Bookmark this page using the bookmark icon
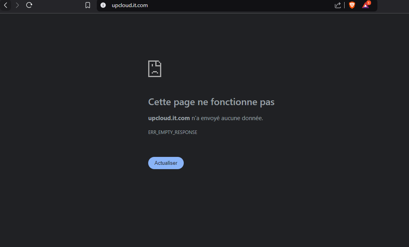The height and width of the screenshot is (247, 409). [88, 5]
